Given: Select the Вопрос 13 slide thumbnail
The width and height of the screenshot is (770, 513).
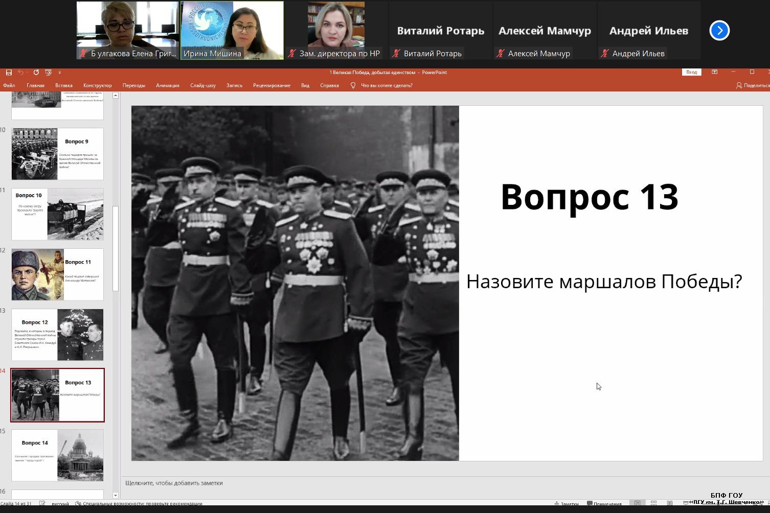Looking at the screenshot, I should (57, 395).
